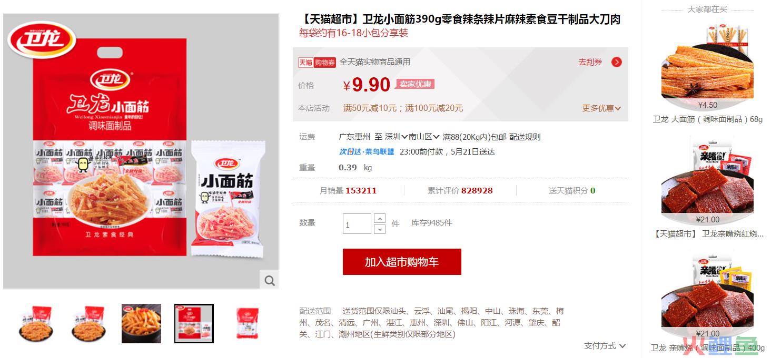Decrease quantity with the down arrow
The image size is (771, 358).
[379, 229]
